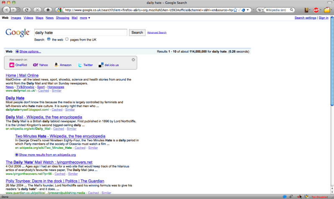Switch to the Images search tab

pos(16,18)
